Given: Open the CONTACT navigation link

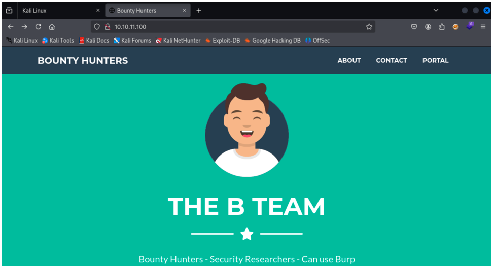Looking at the screenshot, I should (x=392, y=60).
